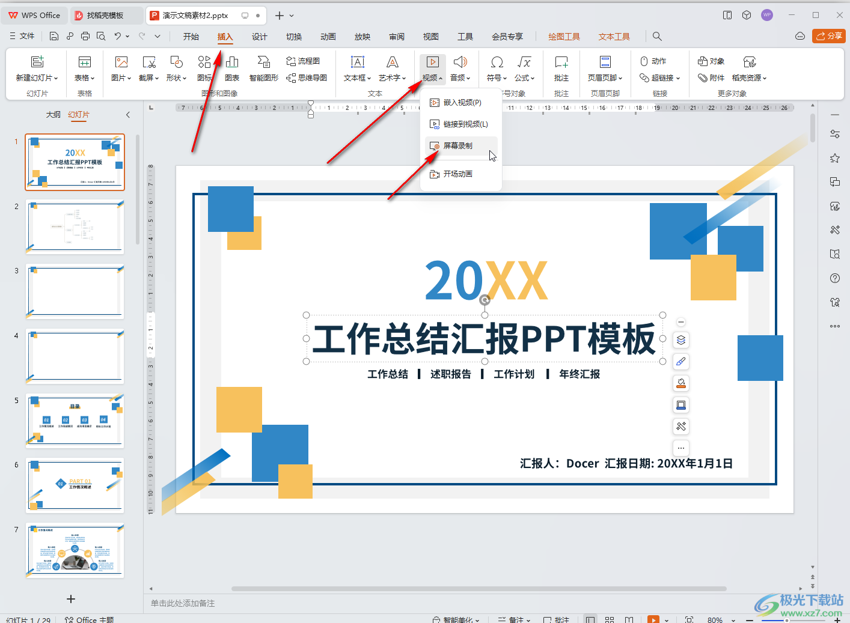Click the Audio (音频) icon
Viewport: 850px width, 623px height.
point(460,62)
